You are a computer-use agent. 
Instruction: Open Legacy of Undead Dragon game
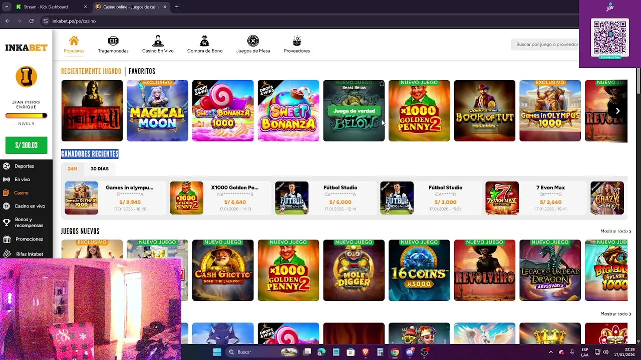pyautogui.click(x=550, y=270)
